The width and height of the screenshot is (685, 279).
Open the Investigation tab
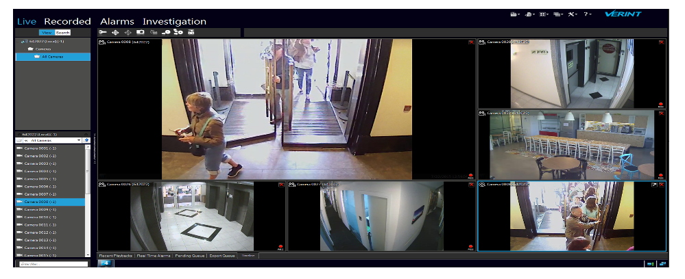pos(174,21)
